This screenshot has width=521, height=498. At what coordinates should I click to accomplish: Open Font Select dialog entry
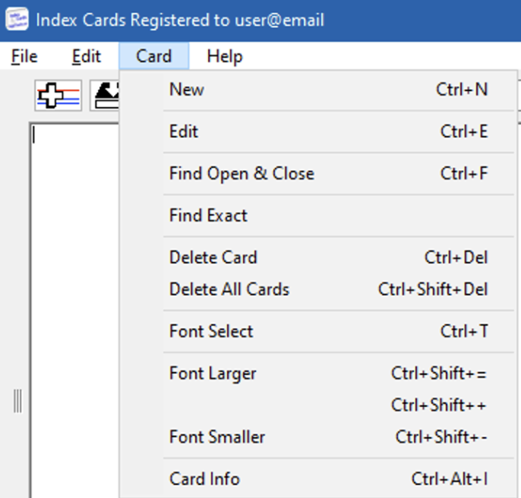click(x=318, y=331)
